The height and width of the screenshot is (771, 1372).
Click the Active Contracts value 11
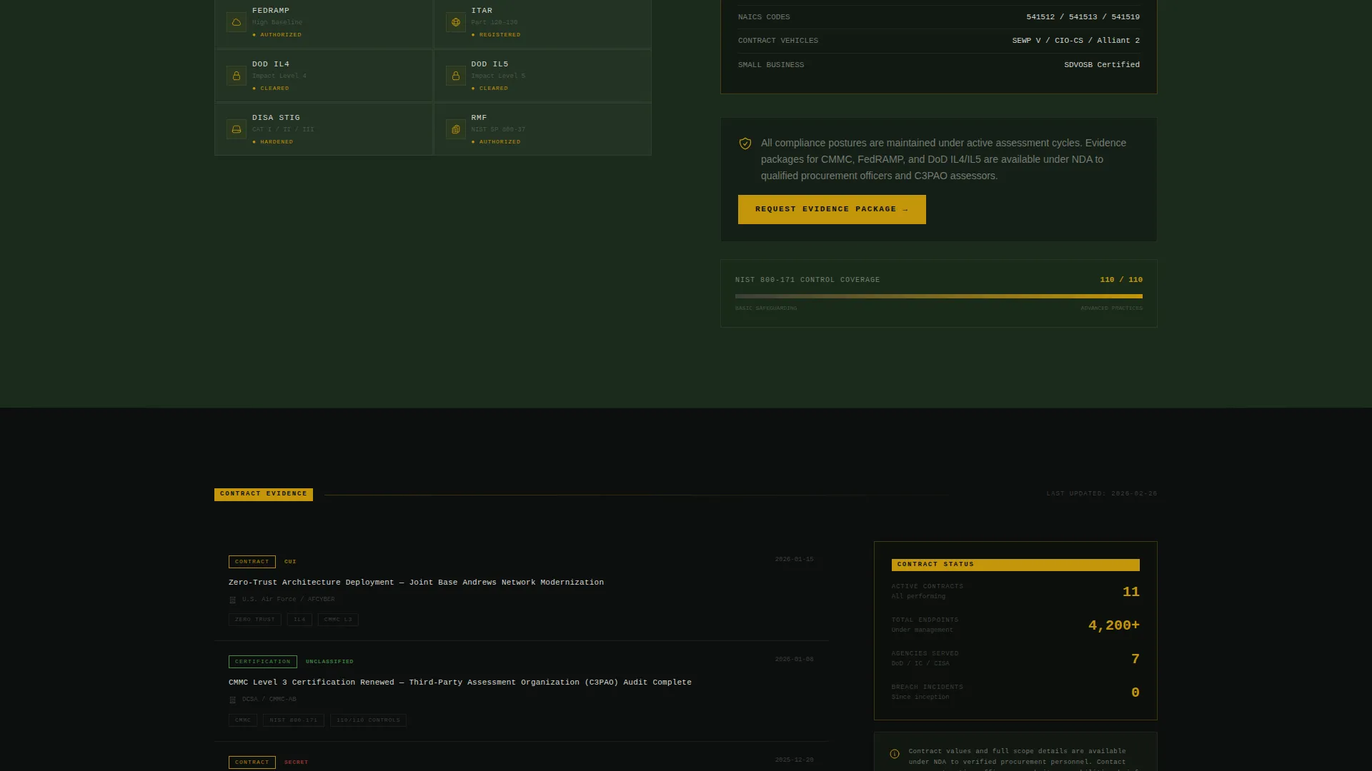click(1131, 592)
